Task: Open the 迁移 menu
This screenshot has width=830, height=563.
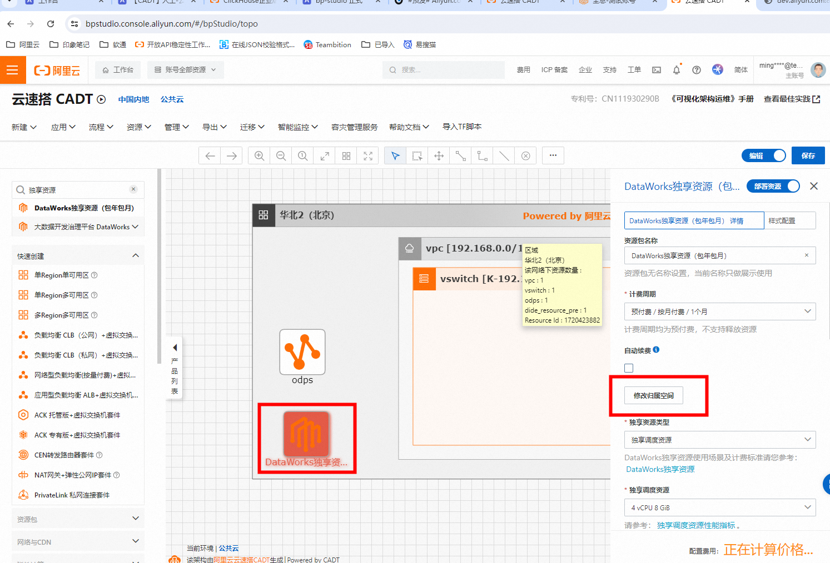Action: tap(252, 127)
